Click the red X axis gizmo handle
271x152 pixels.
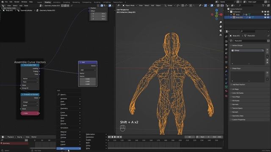click(x=221, y=15)
